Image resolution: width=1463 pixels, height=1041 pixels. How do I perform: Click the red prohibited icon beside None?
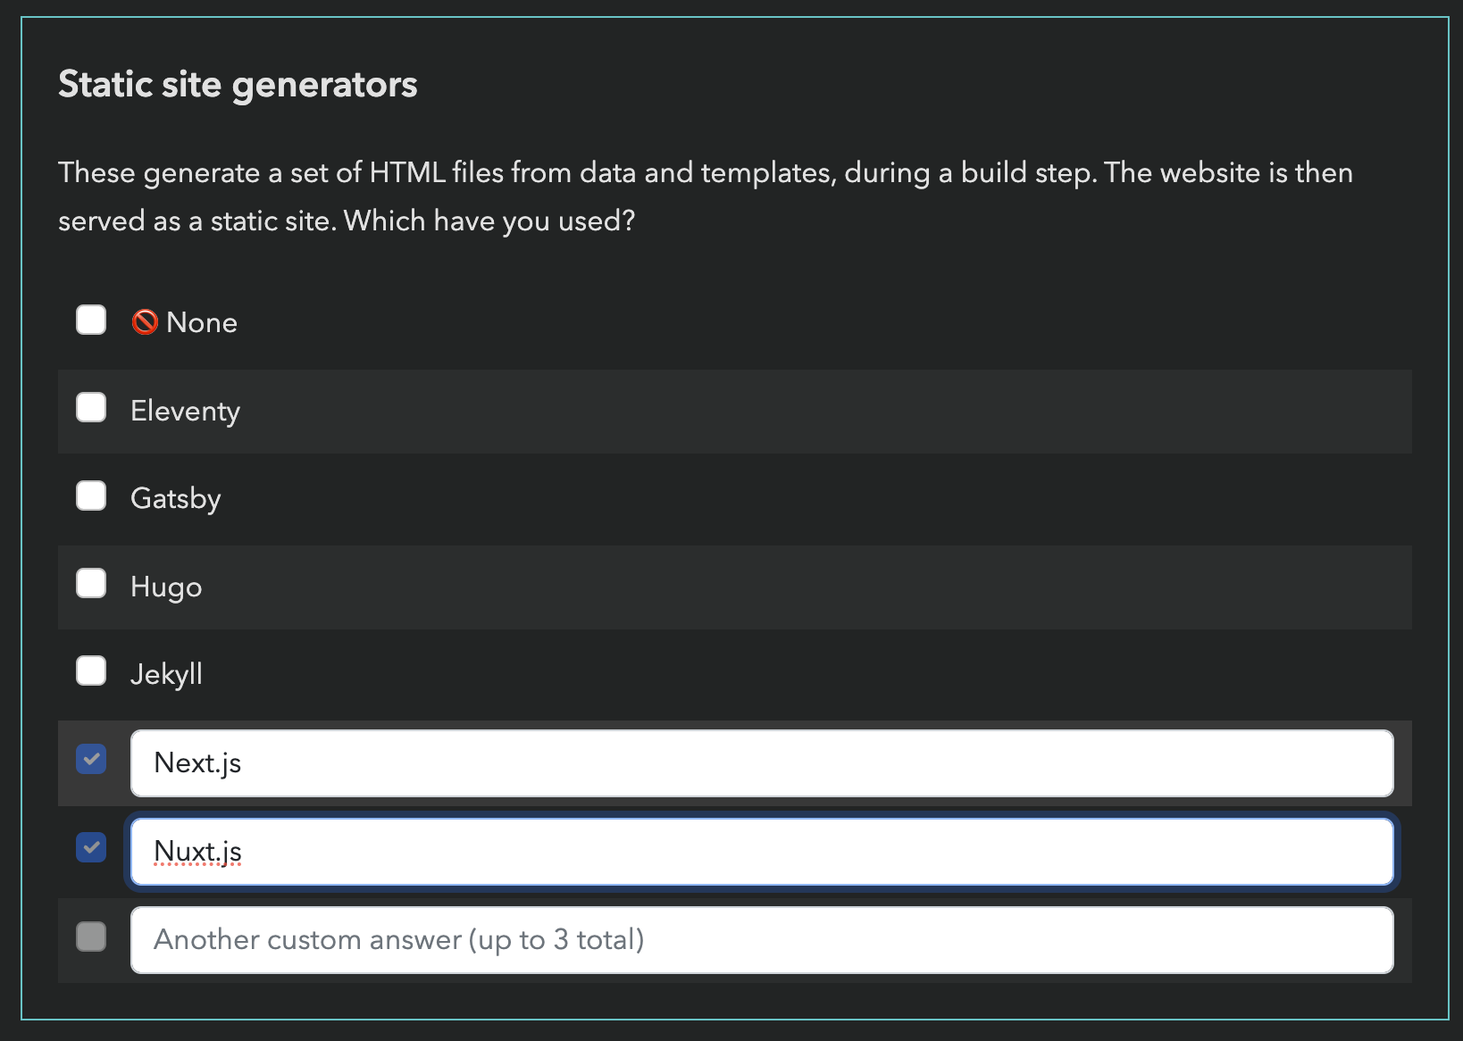coord(145,321)
